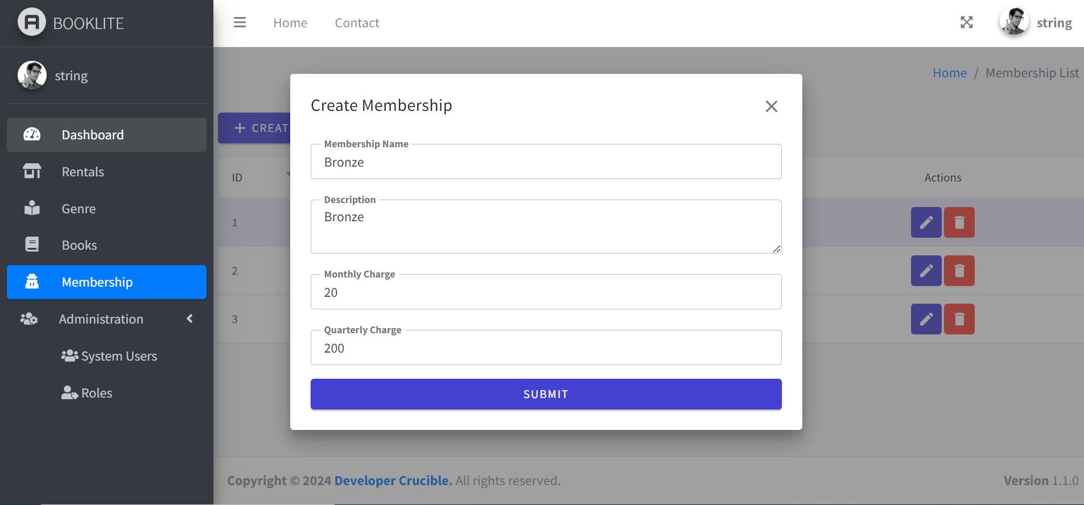Screen dimensions: 1084x505
Task: Click the Monthly Charge input
Action: tap(546, 292)
